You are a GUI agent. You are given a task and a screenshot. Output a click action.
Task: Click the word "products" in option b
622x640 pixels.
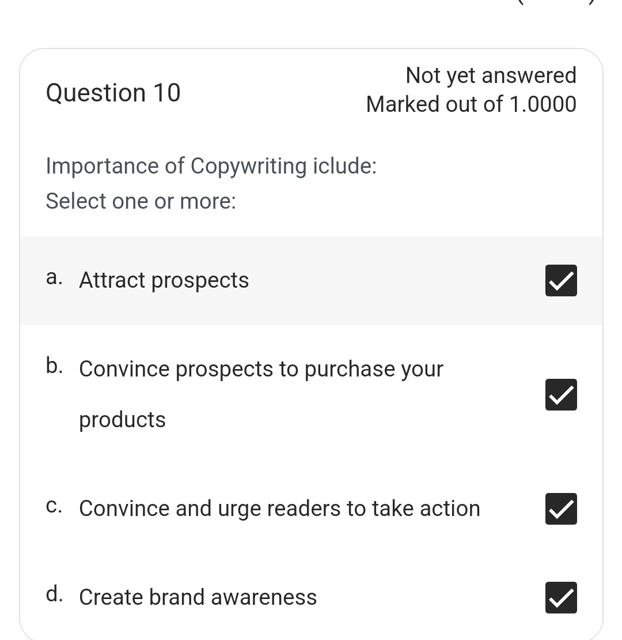[122, 420]
